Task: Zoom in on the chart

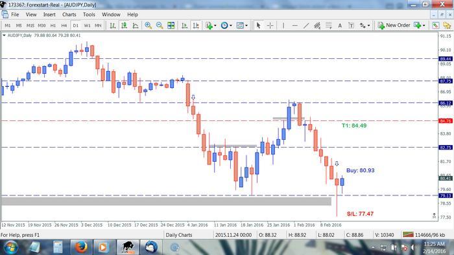Action: pyautogui.click(x=149, y=25)
